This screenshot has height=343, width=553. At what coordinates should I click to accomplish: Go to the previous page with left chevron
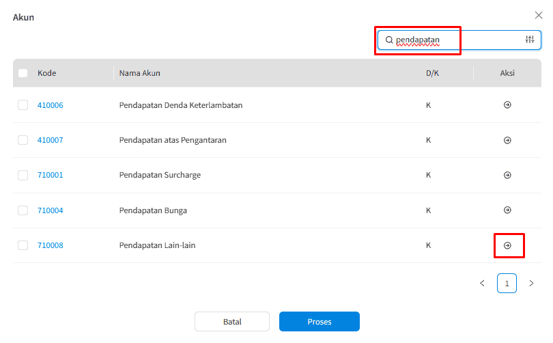pyautogui.click(x=482, y=283)
